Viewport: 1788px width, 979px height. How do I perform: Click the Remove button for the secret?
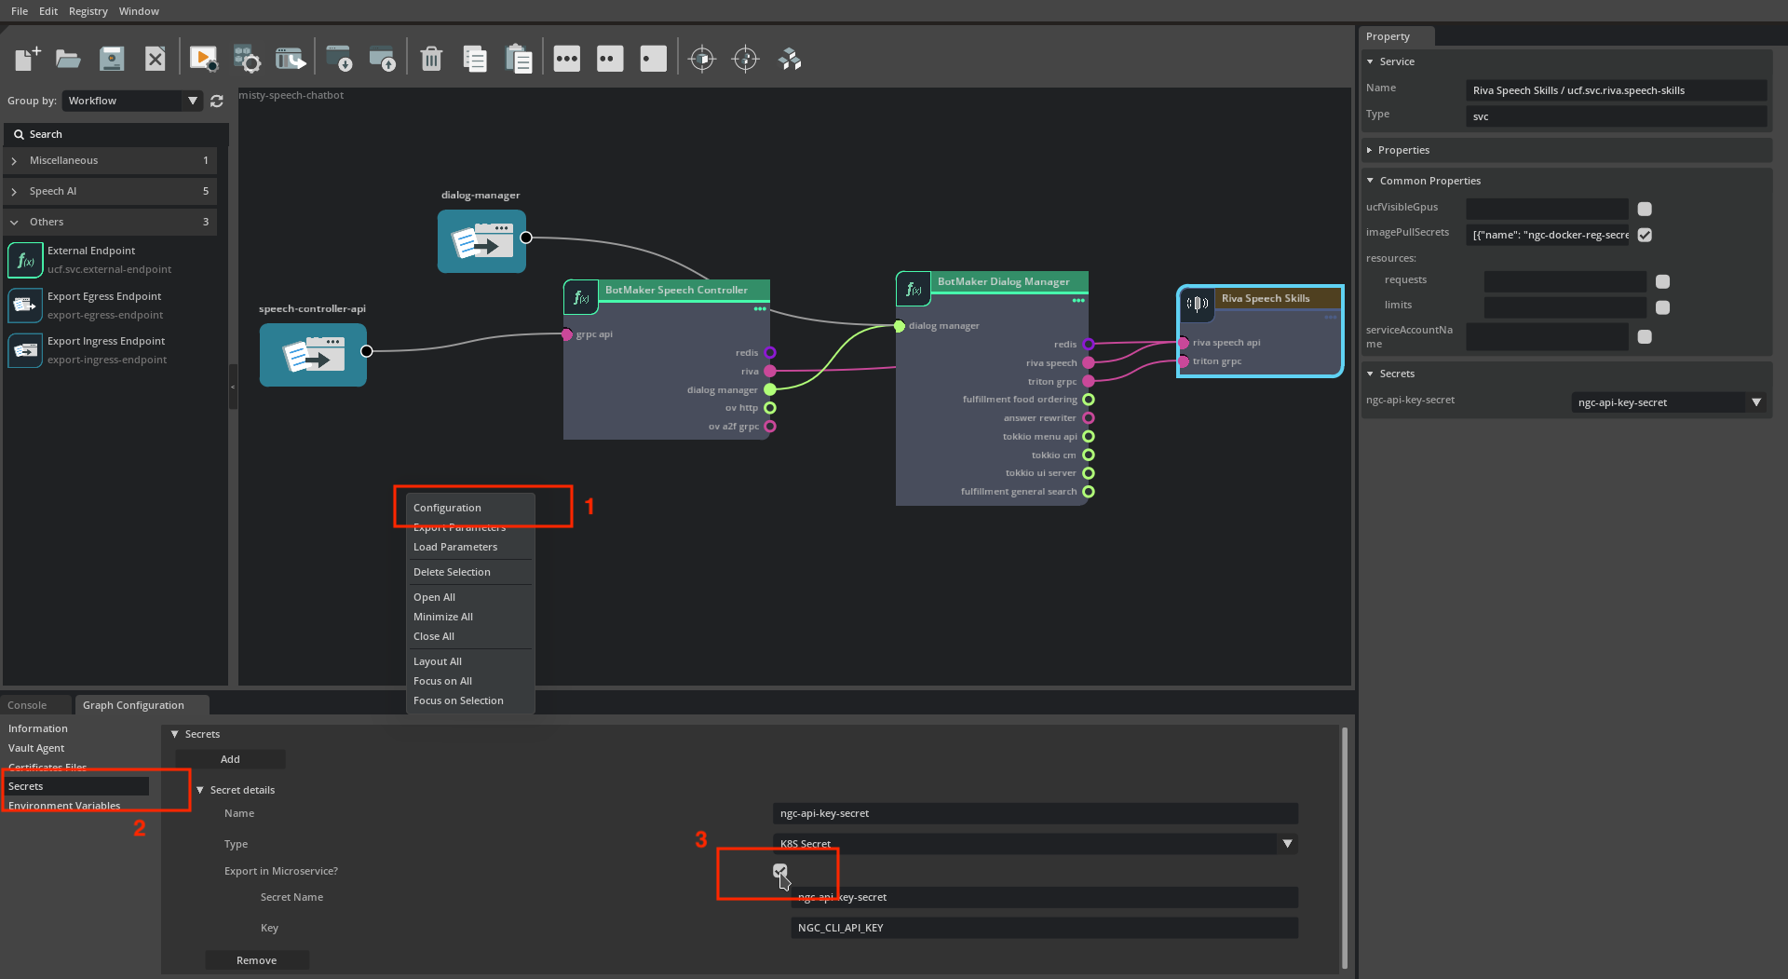click(256, 960)
